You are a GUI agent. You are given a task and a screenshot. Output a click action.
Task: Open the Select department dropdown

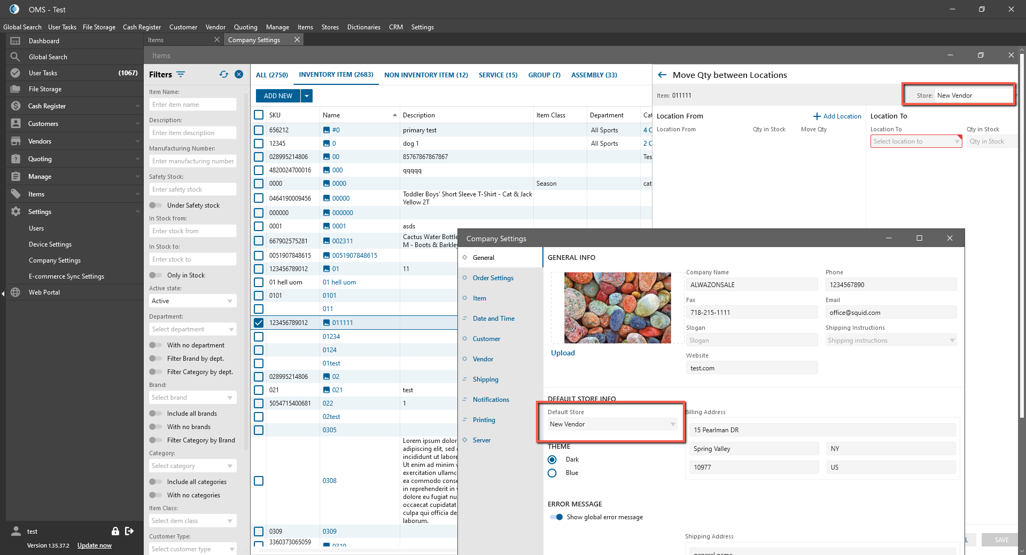coord(193,329)
